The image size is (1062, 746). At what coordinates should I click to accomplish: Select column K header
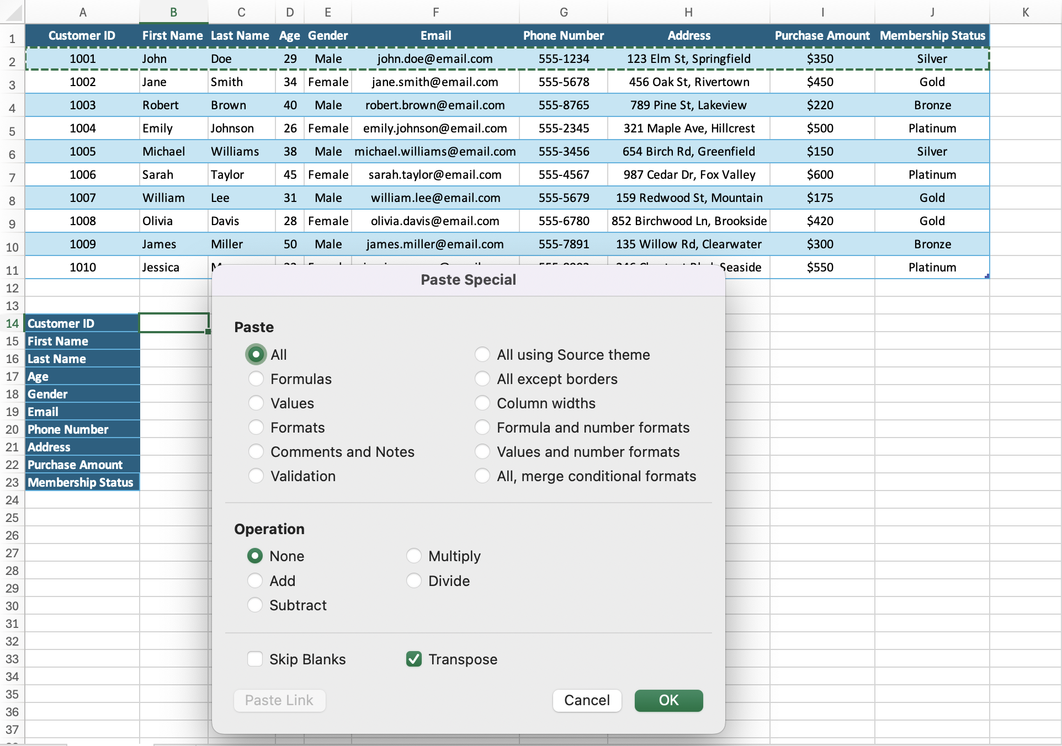(1025, 12)
